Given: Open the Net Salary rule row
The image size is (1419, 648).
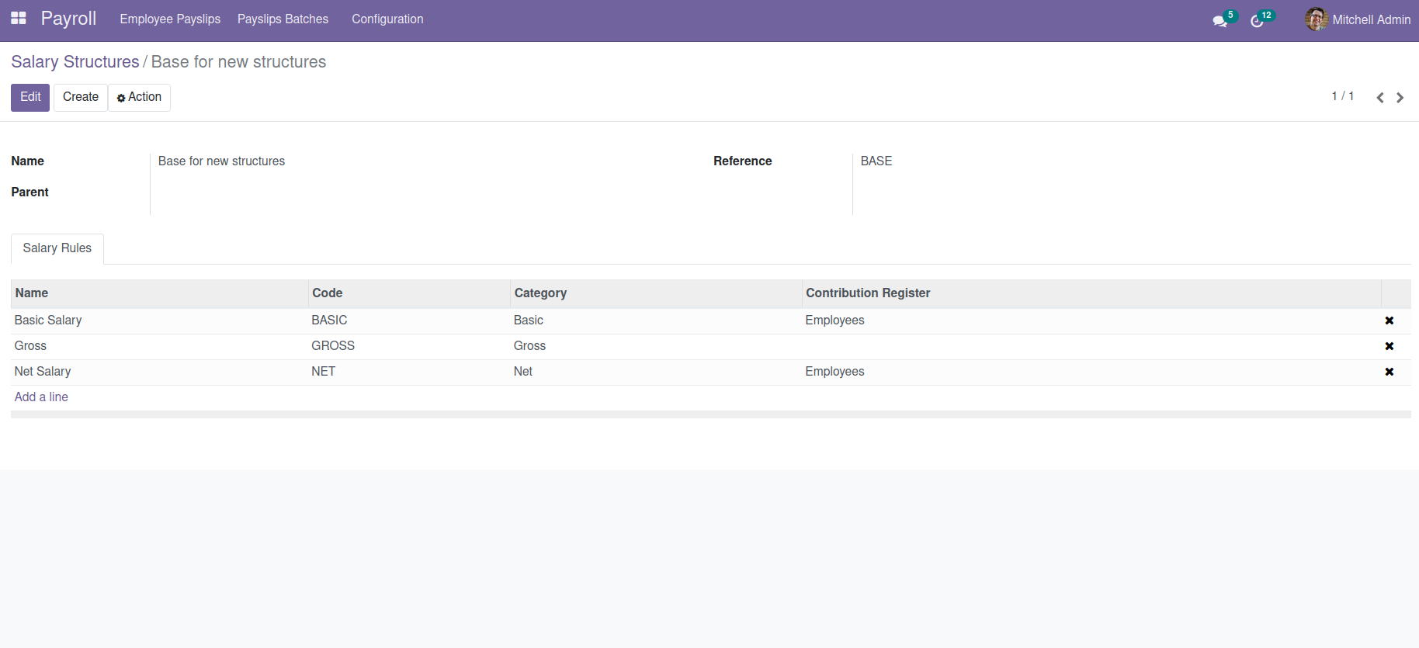Looking at the screenshot, I should pos(711,372).
